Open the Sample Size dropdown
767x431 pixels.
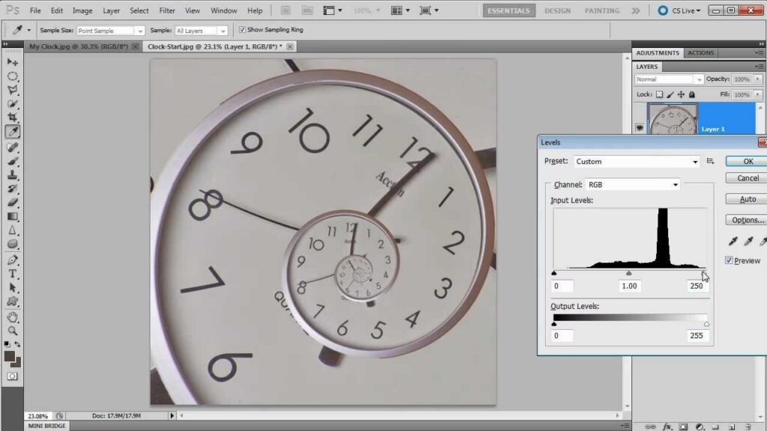[111, 31]
